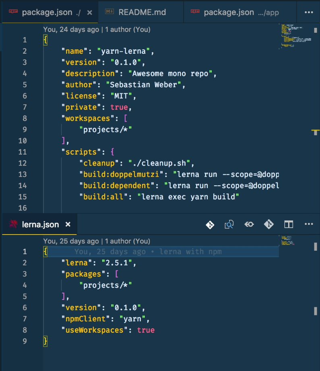Click the "build:doppelmutzi" script key

pos(121,174)
